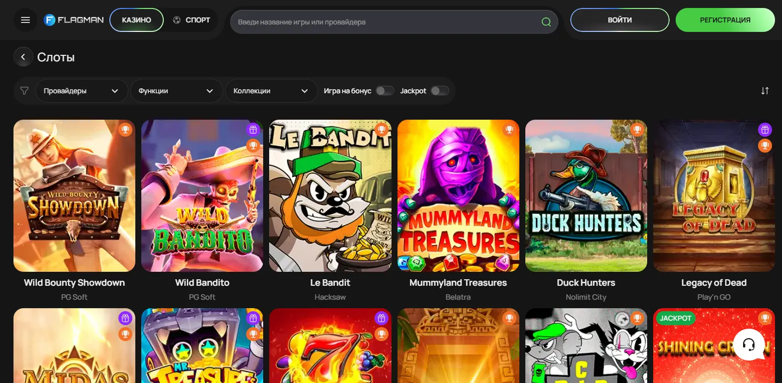Switch to the КАЗИНО tab
This screenshot has height=383, width=782.
(136, 20)
